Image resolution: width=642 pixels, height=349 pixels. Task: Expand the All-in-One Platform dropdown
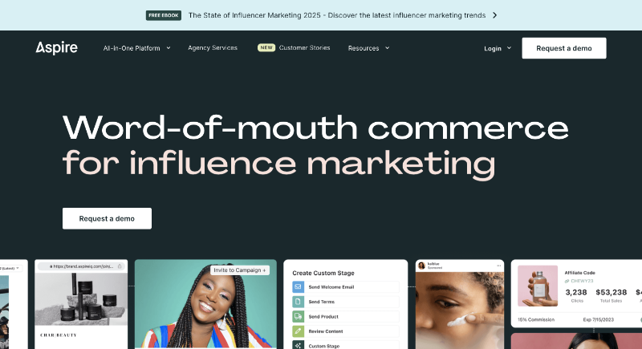(x=136, y=48)
